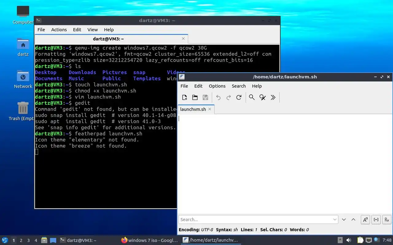Image resolution: width=393 pixels, height=245 pixels.
Task: Click 'featherpad launchvm.sh' command text in terminal
Action: coord(108,134)
